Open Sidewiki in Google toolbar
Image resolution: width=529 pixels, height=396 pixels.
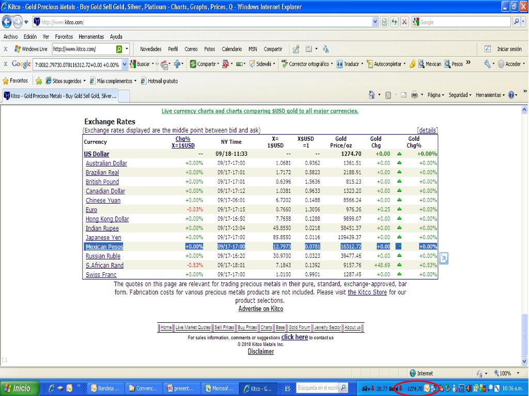[x=261, y=64]
